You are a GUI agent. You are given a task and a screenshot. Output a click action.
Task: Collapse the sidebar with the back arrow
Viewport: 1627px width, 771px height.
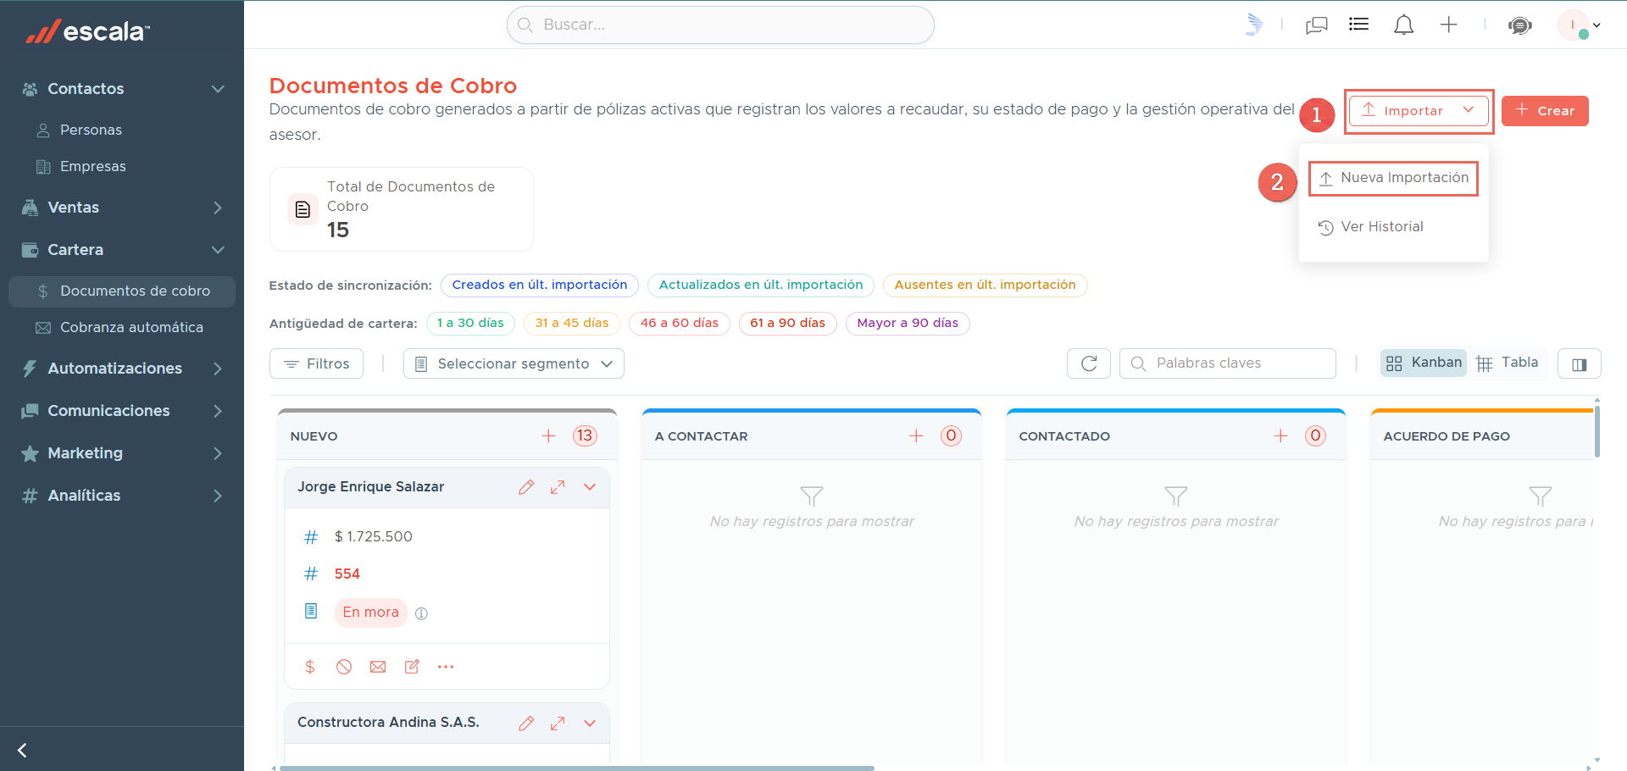click(x=22, y=750)
